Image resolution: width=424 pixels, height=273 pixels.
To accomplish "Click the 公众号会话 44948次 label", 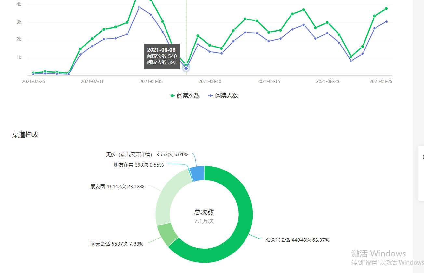I will click(x=297, y=240).
